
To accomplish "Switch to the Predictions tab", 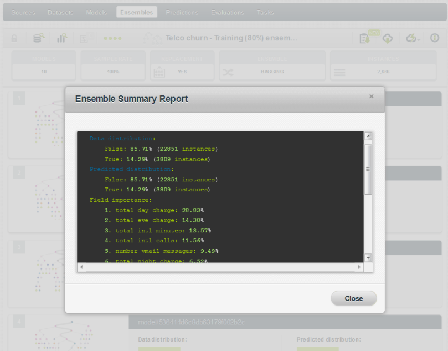I will [x=182, y=12].
